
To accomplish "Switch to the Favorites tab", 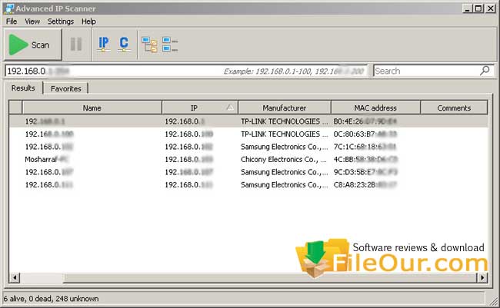I will tap(66, 88).
